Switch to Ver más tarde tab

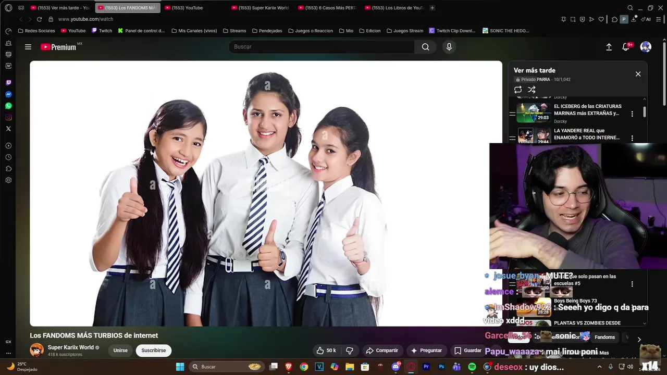60,8
